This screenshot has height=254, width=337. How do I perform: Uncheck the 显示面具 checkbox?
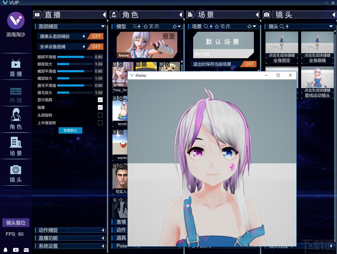click(x=100, y=100)
